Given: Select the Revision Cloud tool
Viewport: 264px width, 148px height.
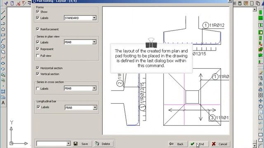Looking at the screenshot, I should point(3,52).
